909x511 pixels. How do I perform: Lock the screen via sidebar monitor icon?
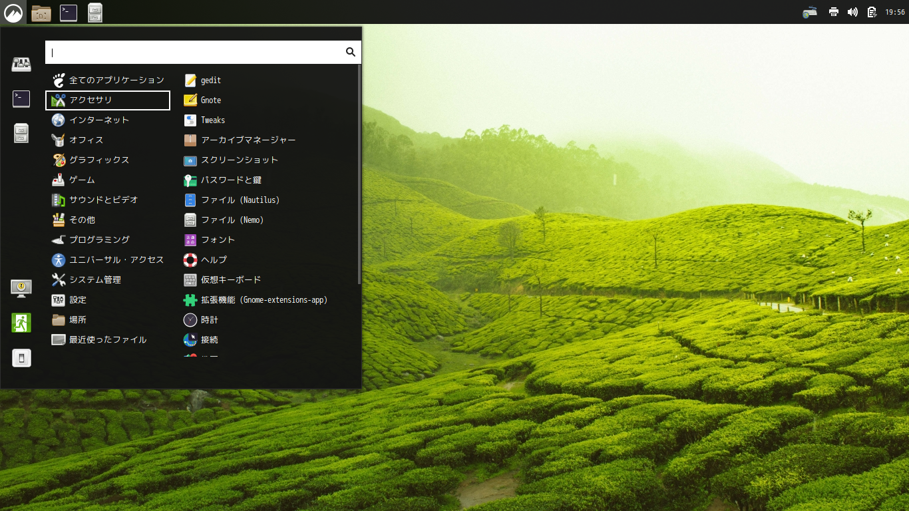21,288
